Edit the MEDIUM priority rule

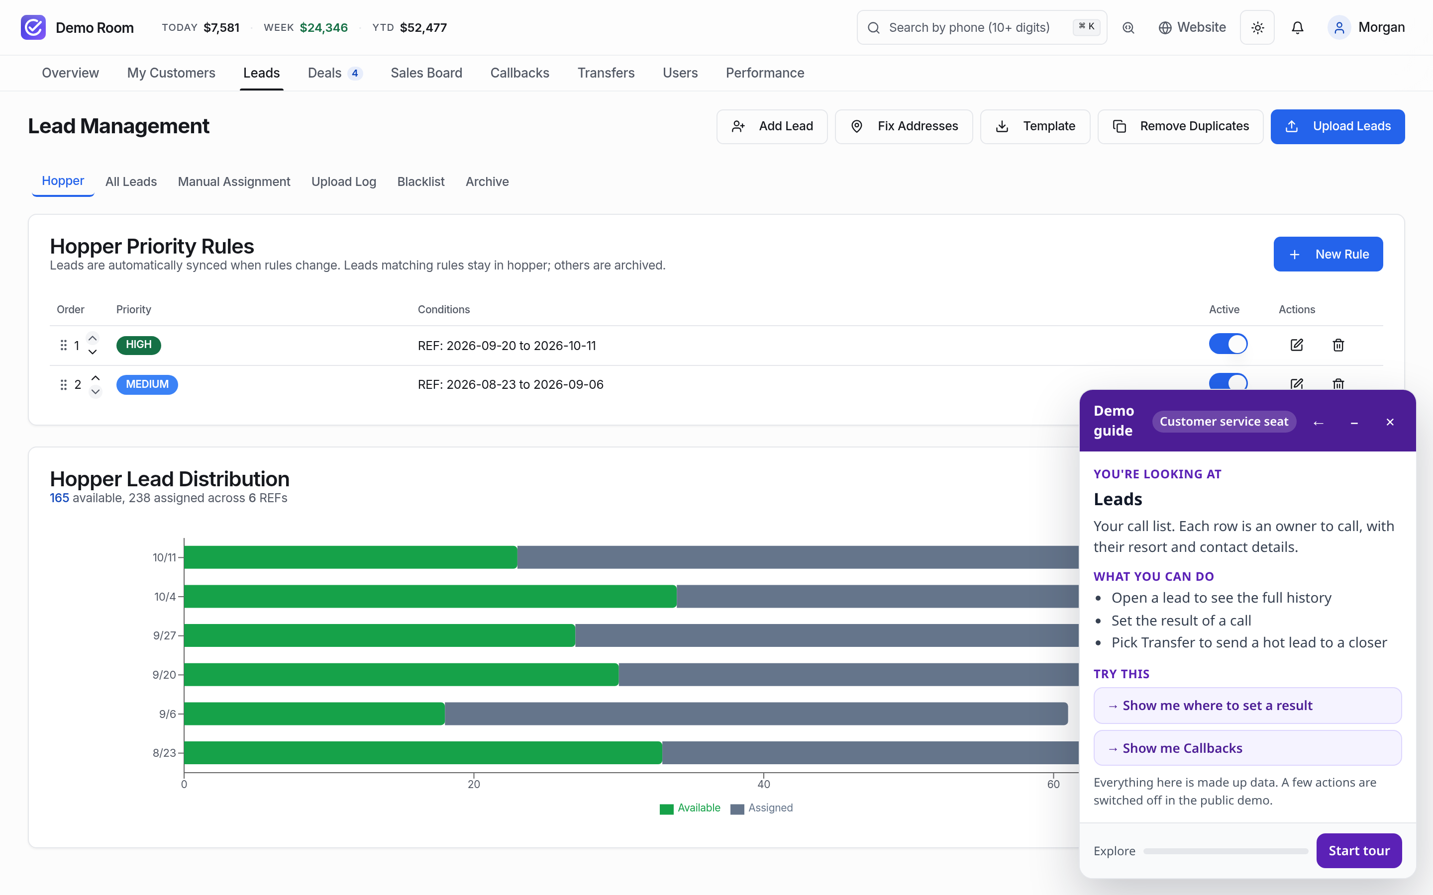(1297, 383)
